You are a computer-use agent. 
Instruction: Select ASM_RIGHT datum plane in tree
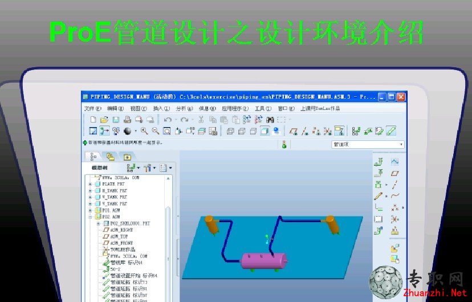click(x=118, y=230)
